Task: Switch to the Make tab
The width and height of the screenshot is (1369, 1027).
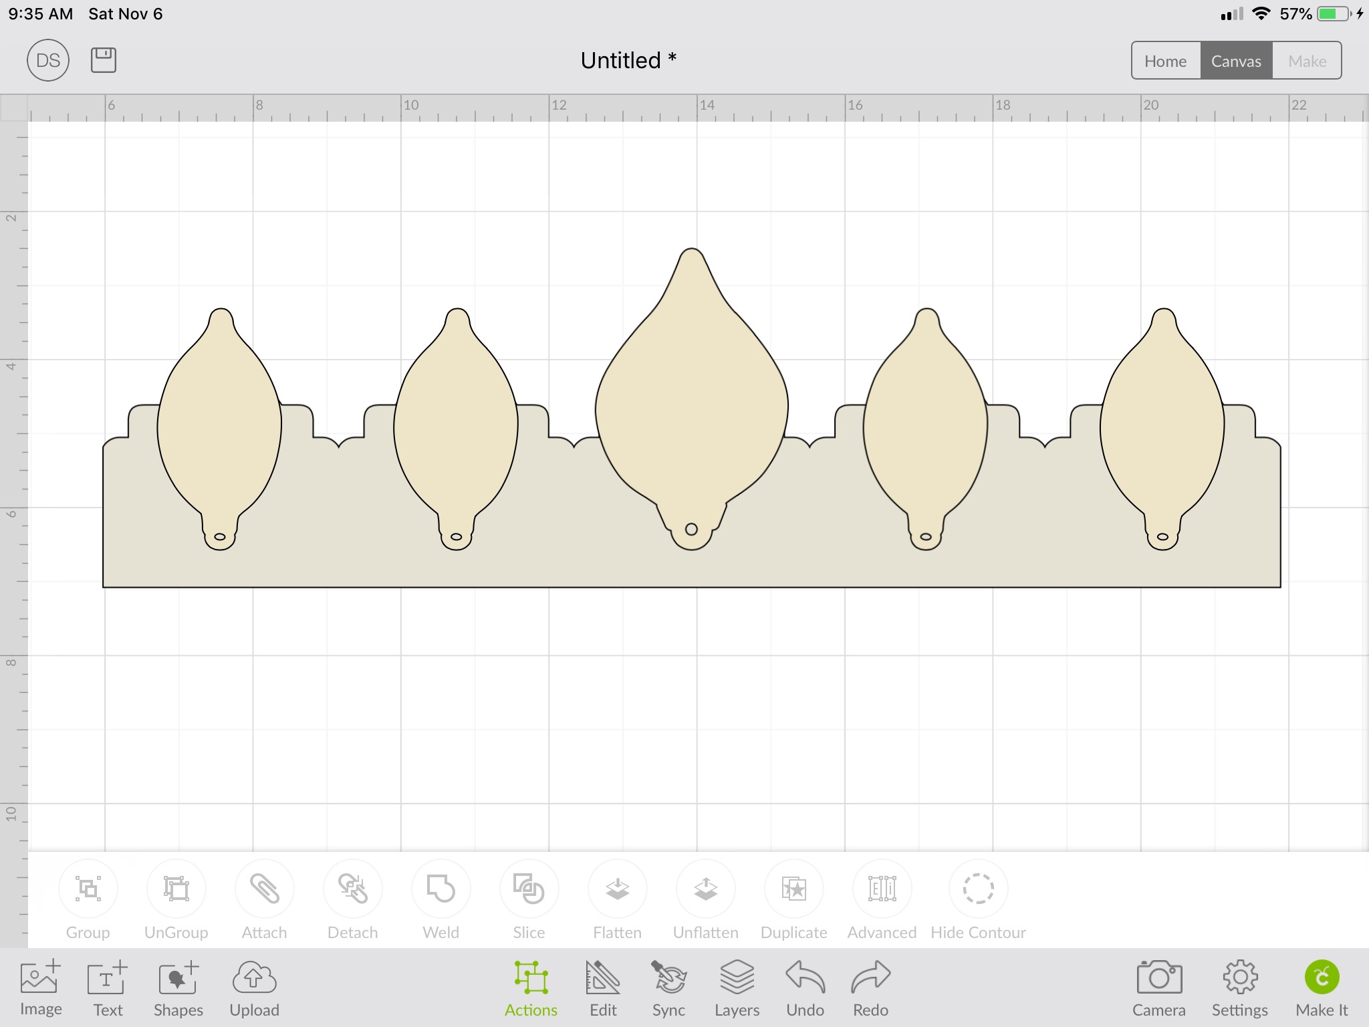Action: coord(1307,61)
